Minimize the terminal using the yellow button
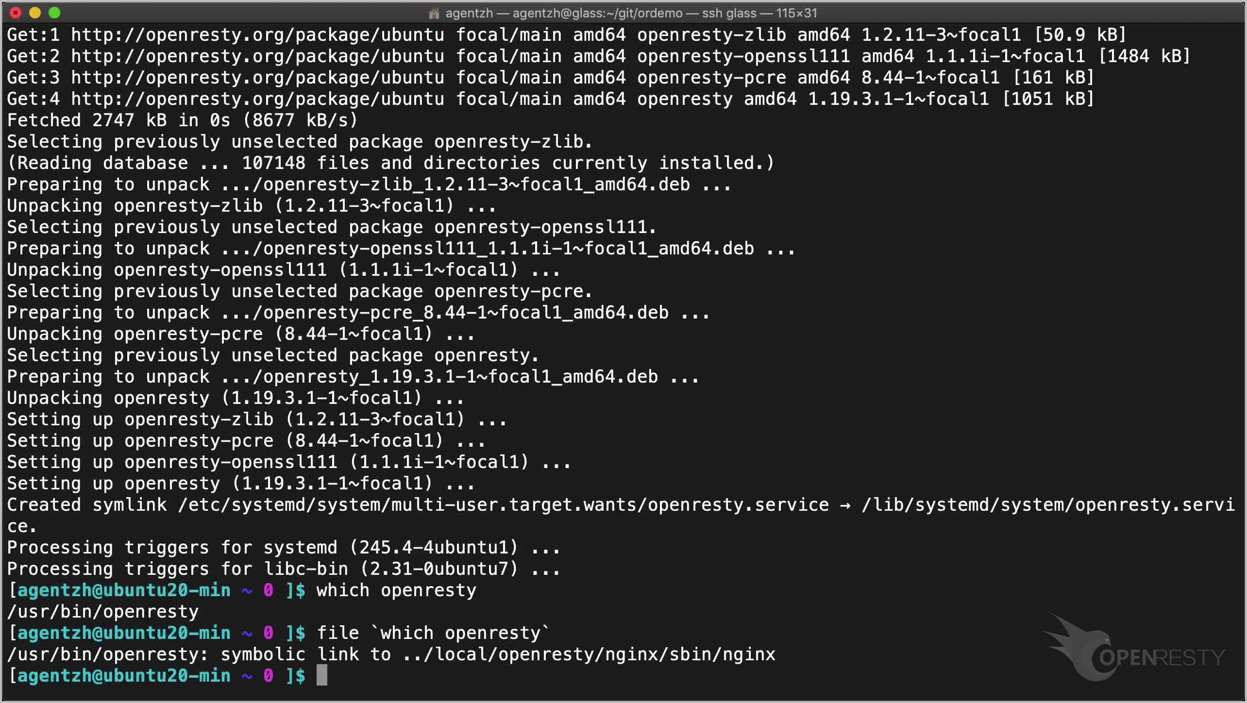 coord(35,13)
